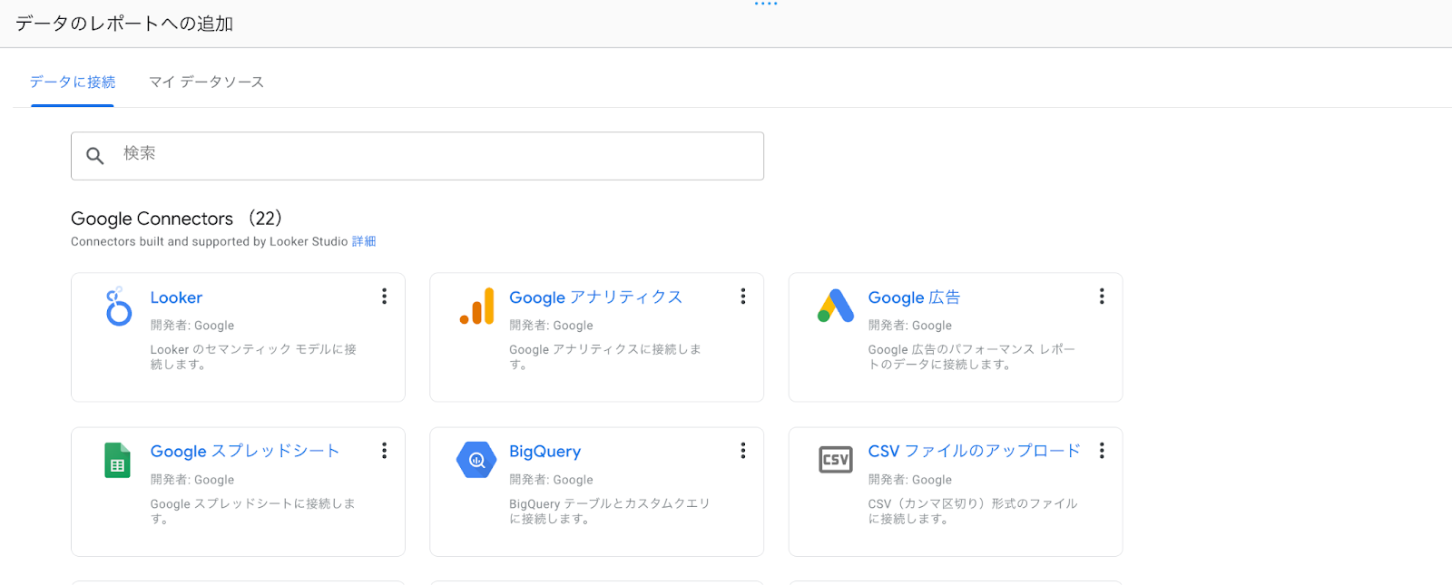This screenshot has height=585, width=1452.
Task: Expand three-dot menu on Google 広告 card
Action: pos(1102,297)
